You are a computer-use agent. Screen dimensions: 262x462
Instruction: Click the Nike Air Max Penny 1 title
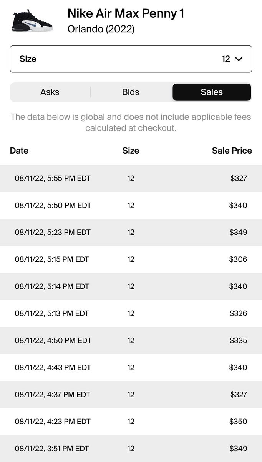pos(126,14)
